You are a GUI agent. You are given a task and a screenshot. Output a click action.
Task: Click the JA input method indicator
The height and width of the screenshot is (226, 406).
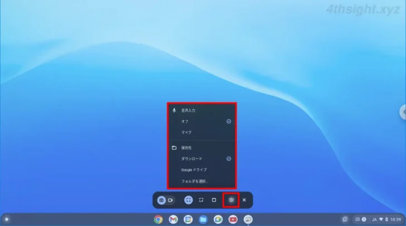(374, 219)
